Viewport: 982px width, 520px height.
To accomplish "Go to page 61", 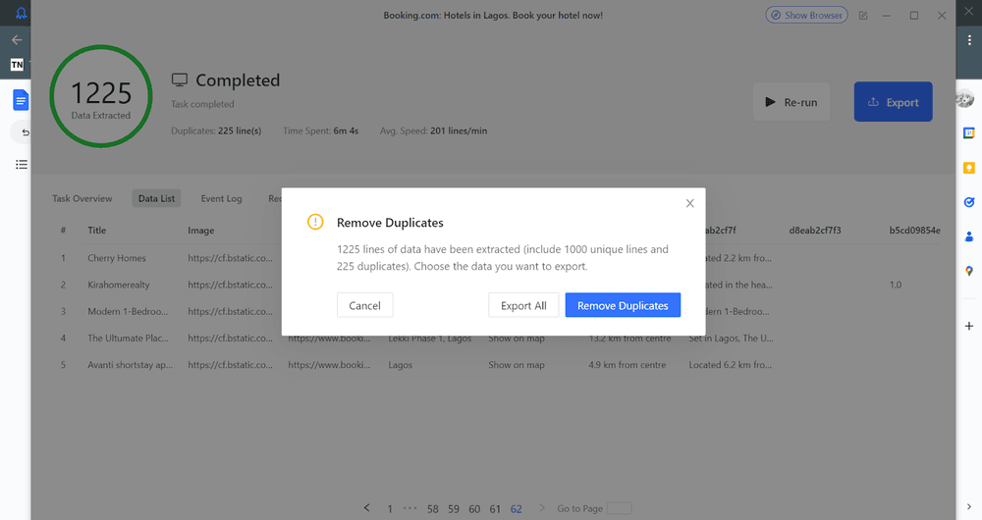I will point(495,509).
